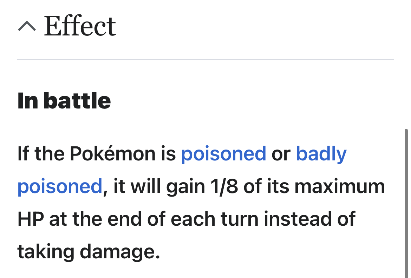This screenshot has height=278, width=411.
Task: Click the "HP" text starting third line
Action: [31, 219]
